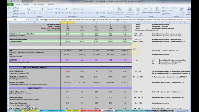Screen dimensions: 199x112
Task: Click the font color A button
Action: (51, 13)
